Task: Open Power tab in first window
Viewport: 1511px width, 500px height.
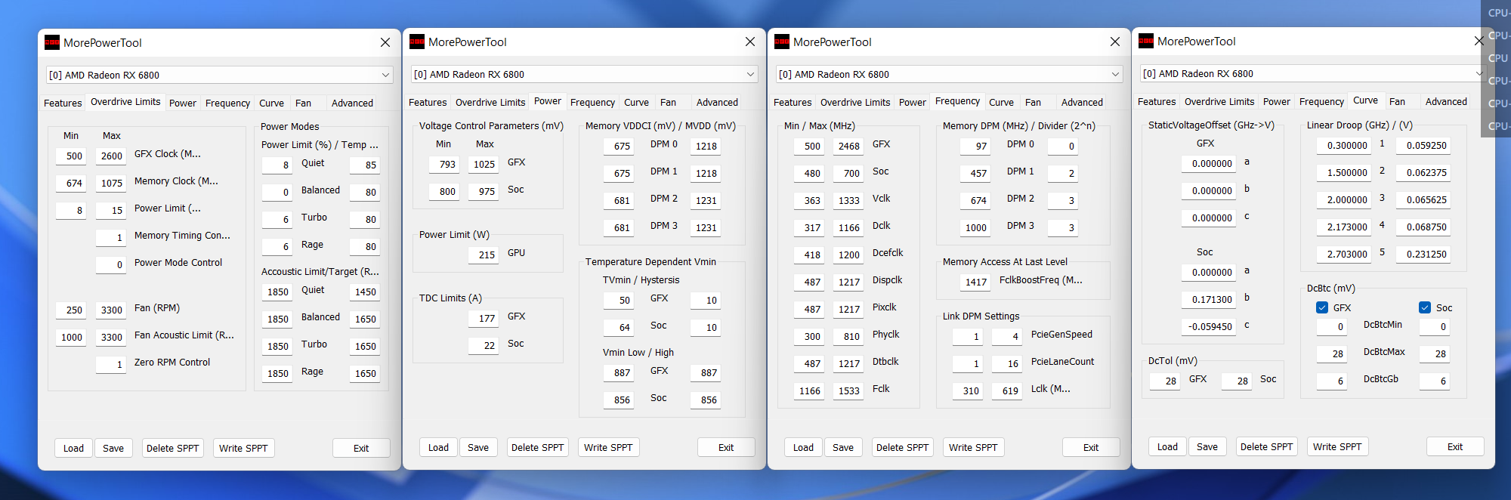Action: coord(183,103)
